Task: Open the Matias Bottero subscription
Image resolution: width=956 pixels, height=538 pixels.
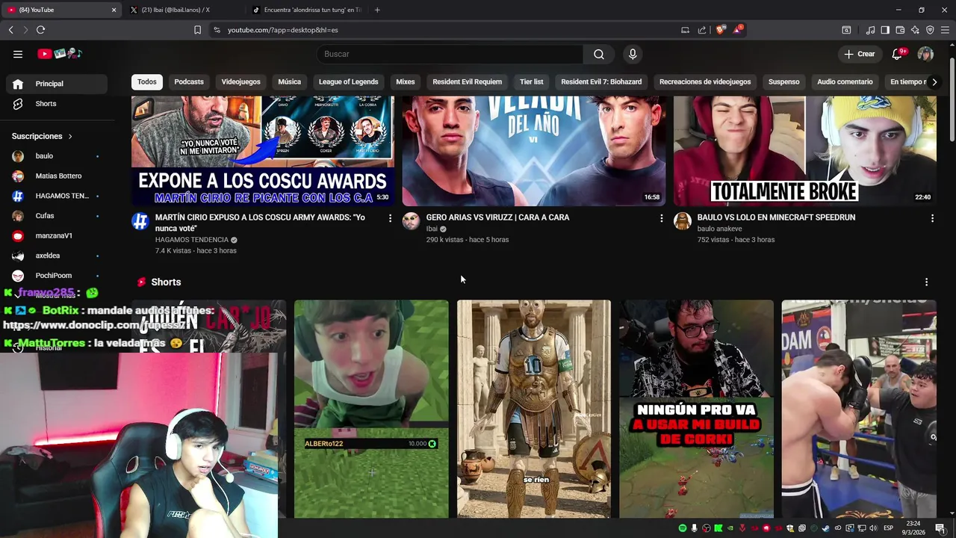Action: click(57, 176)
